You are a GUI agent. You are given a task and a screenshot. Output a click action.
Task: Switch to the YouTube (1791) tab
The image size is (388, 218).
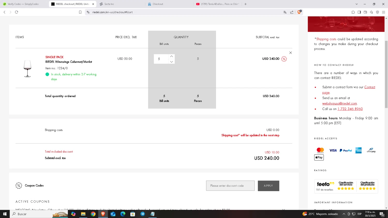pos(217,4)
